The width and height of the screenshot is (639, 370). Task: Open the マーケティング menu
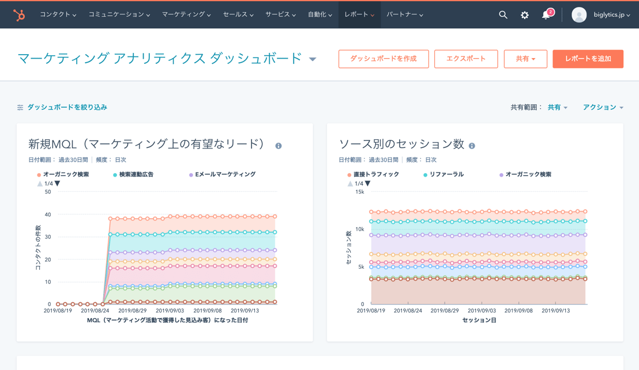point(186,14)
